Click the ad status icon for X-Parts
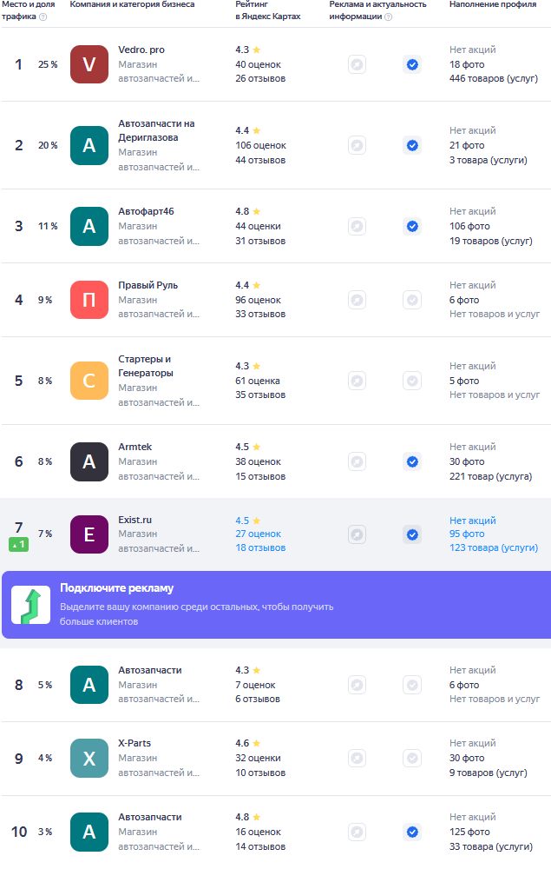 tap(357, 758)
